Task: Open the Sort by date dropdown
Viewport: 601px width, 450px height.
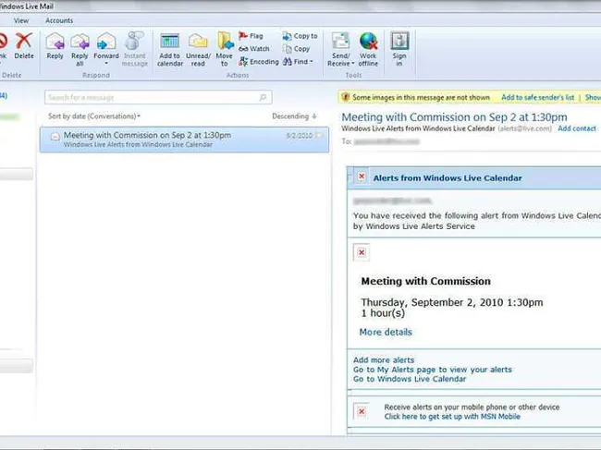Action: click(94, 116)
